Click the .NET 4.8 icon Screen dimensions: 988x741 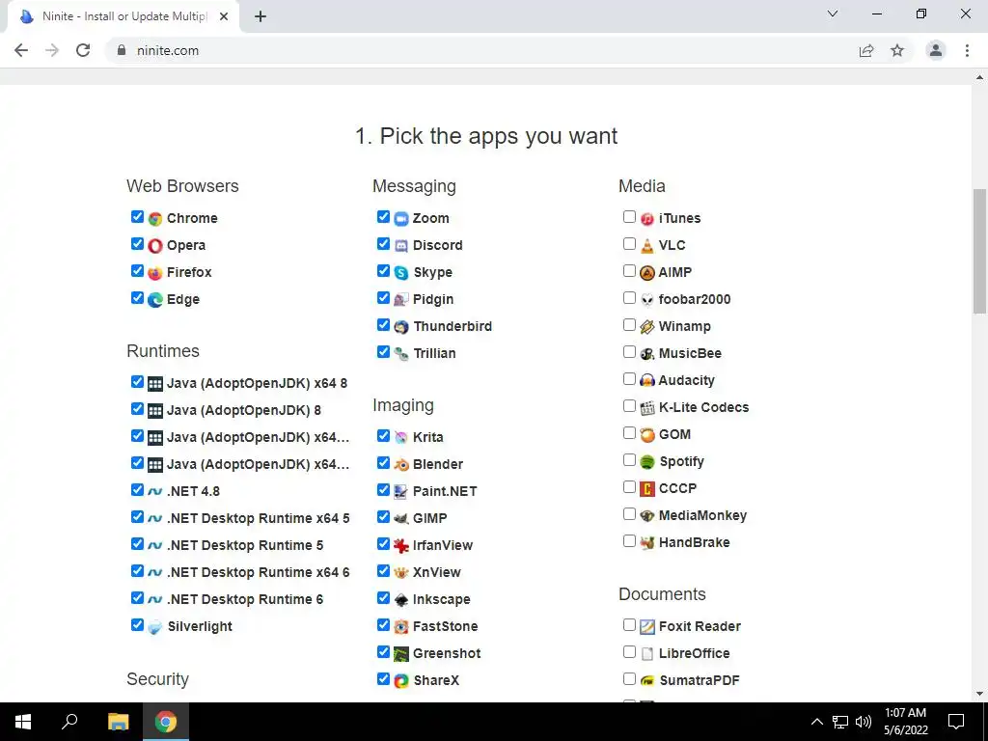[155, 491]
